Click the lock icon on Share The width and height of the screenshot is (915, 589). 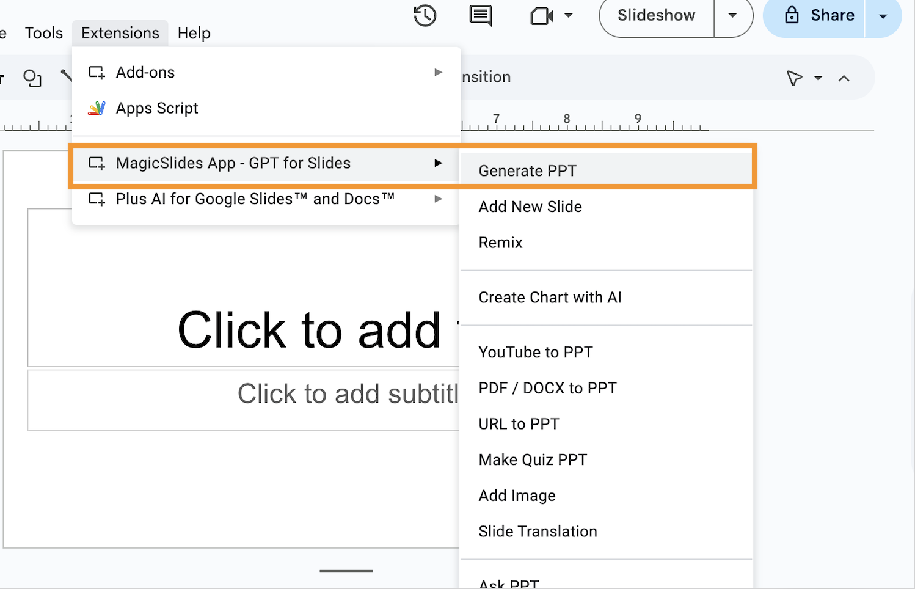[x=792, y=15]
